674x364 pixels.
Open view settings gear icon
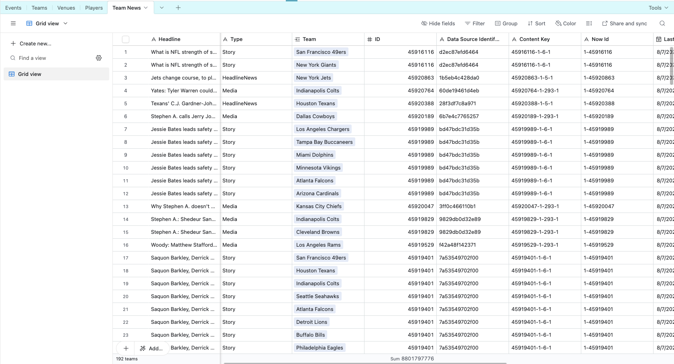99,58
